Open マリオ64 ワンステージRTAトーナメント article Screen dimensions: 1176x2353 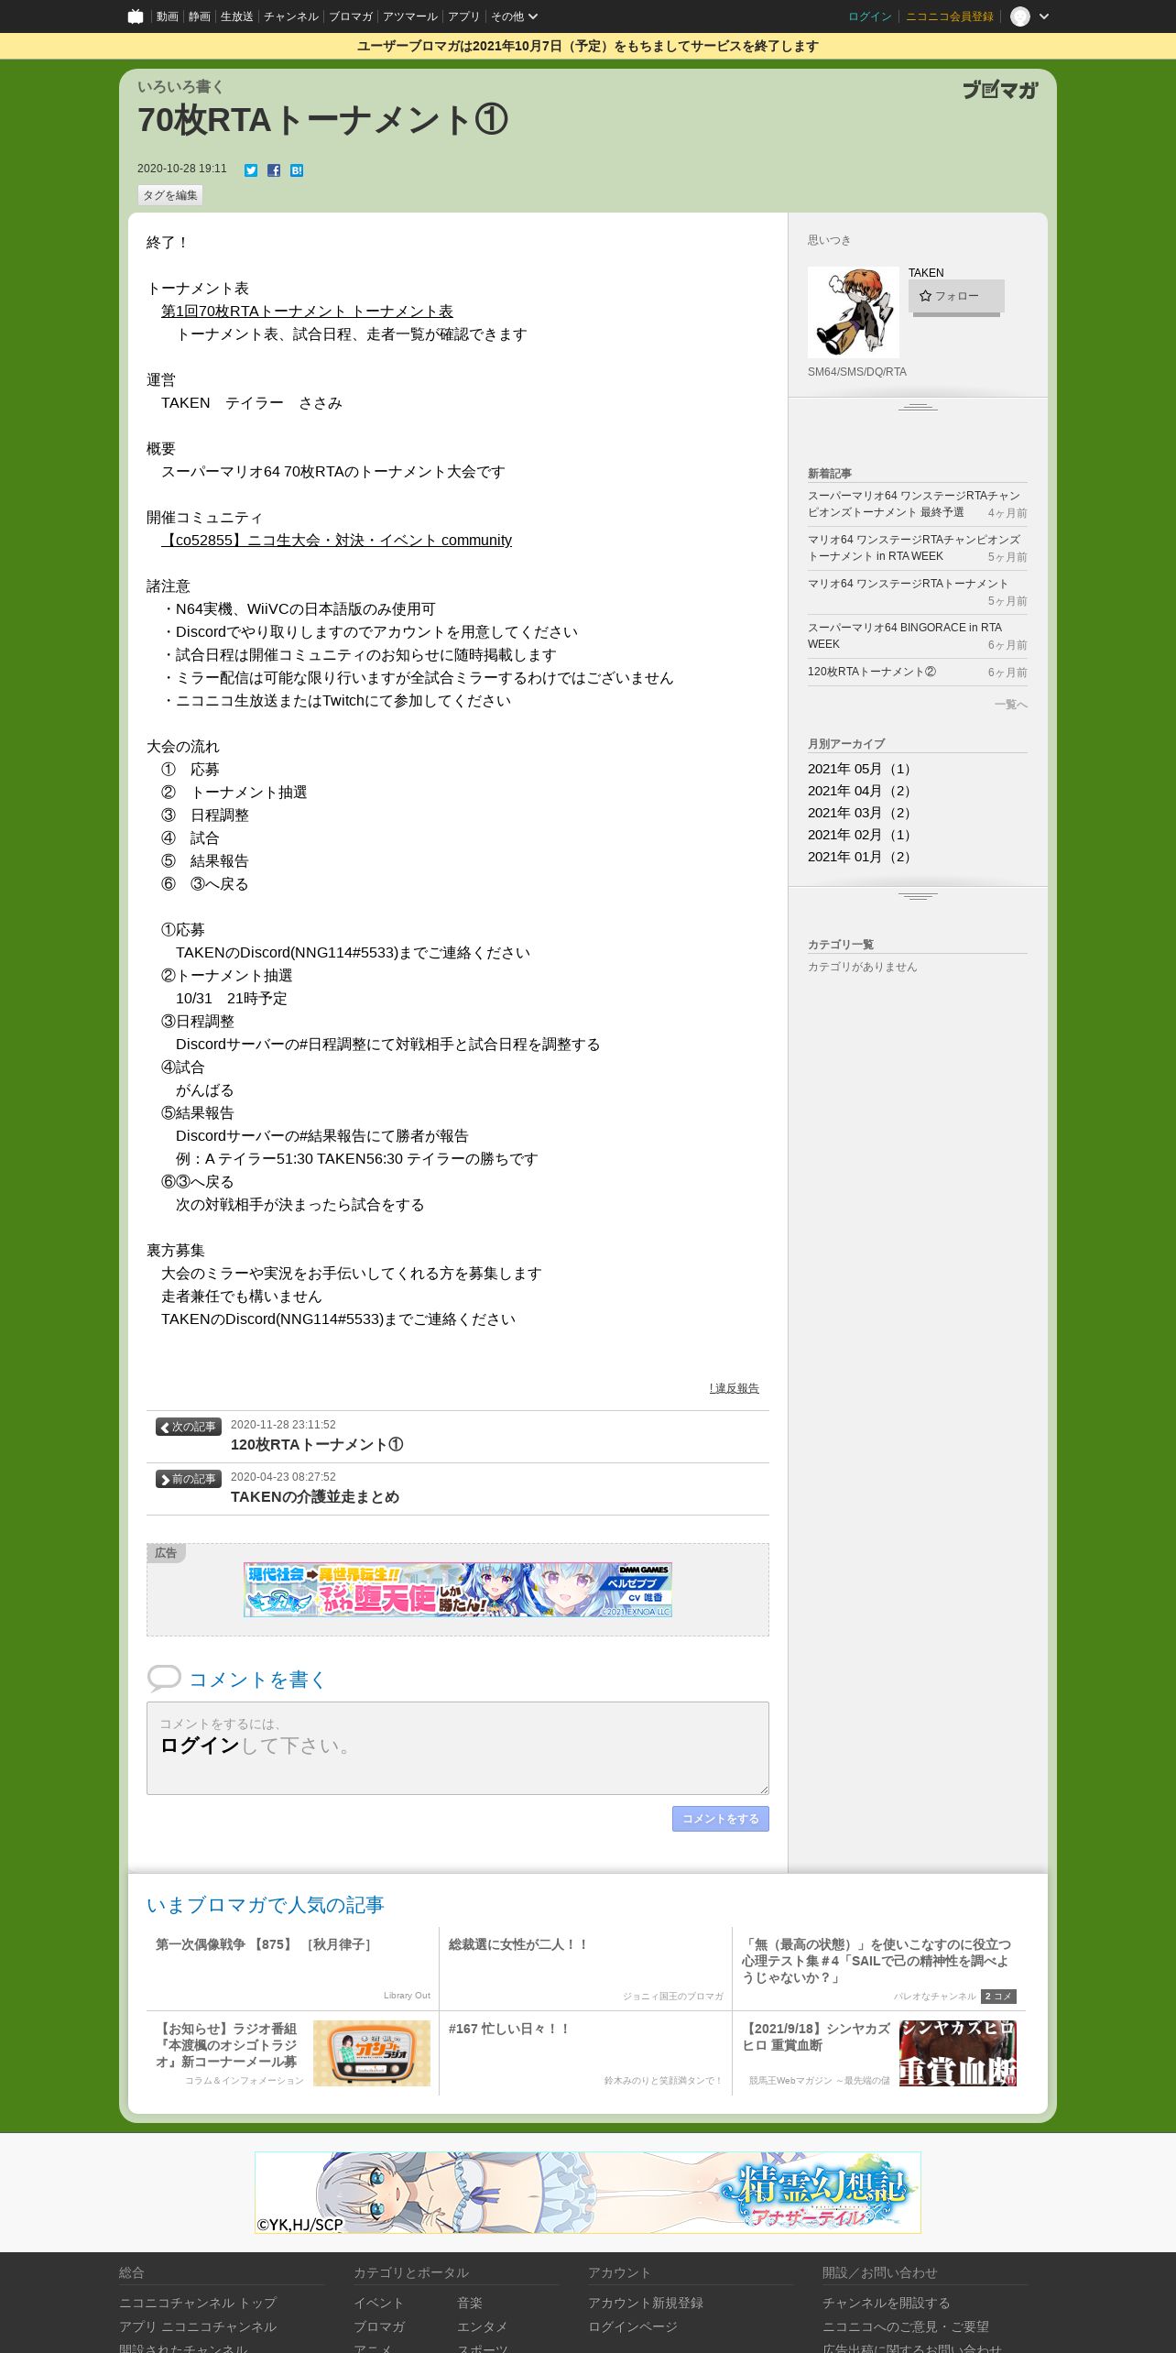tap(908, 584)
